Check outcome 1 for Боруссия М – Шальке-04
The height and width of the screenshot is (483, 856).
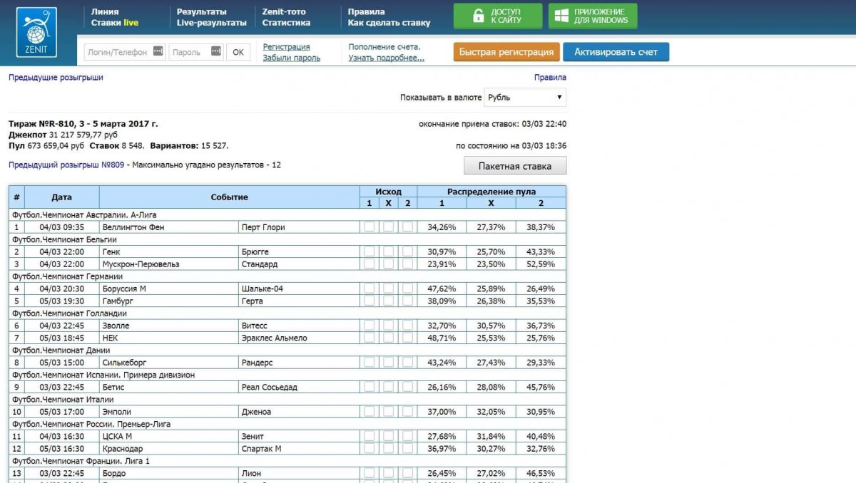click(x=369, y=289)
